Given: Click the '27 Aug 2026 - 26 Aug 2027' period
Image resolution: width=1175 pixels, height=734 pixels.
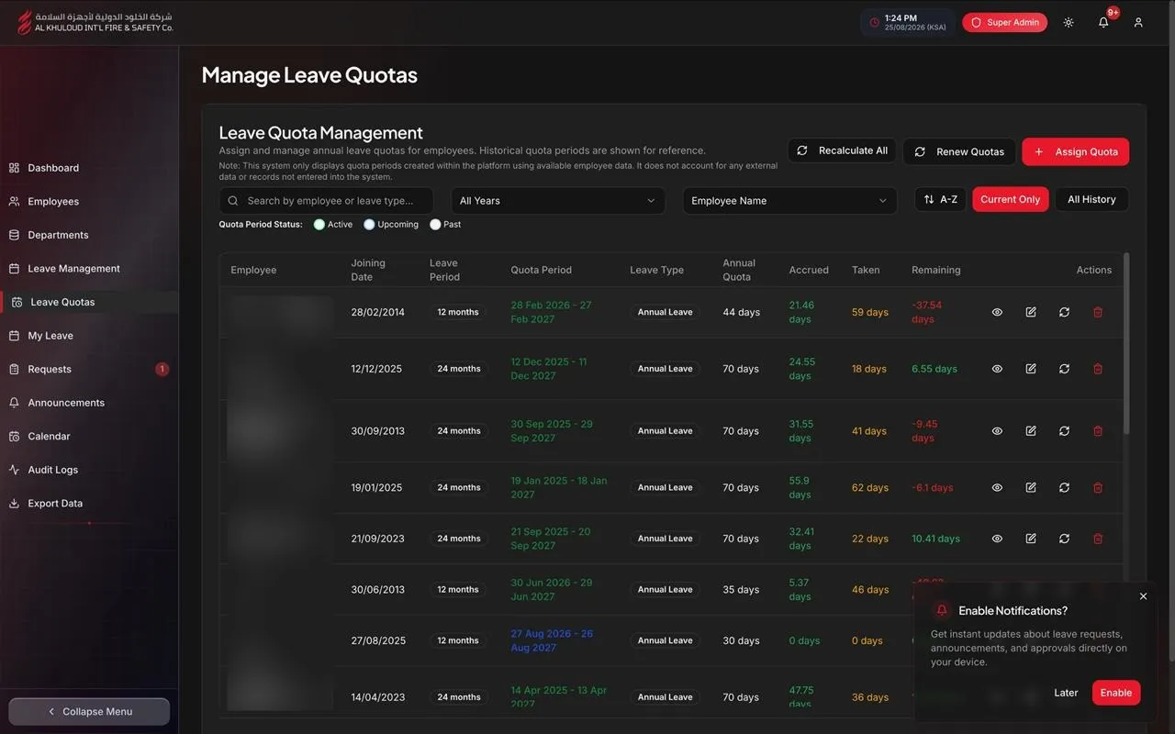Looking at the screenshot, I should click(552, 640).
